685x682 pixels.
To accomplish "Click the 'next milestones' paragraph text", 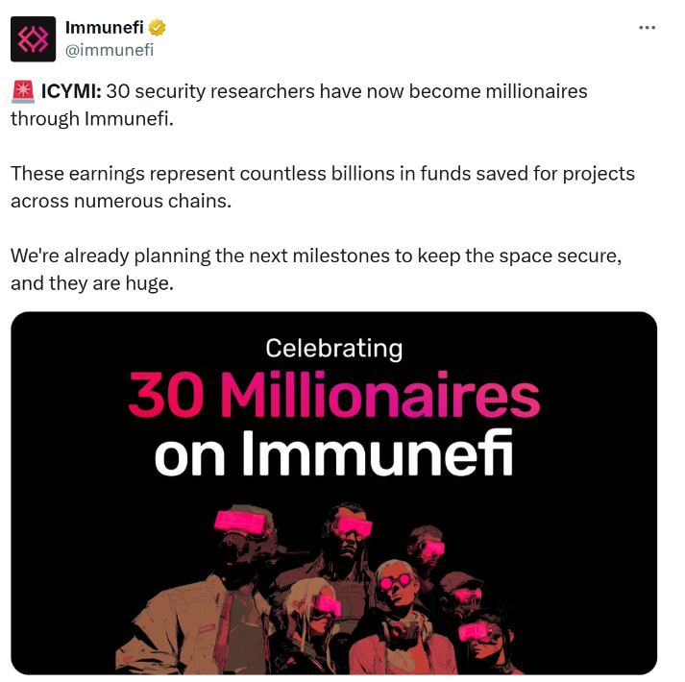I will 316,269.
